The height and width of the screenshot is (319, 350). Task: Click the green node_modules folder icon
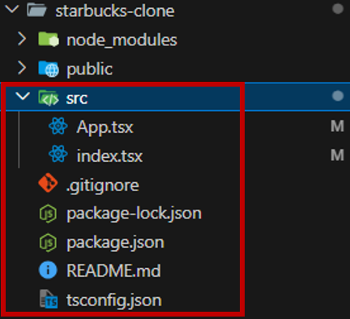[x=49, y=40]
